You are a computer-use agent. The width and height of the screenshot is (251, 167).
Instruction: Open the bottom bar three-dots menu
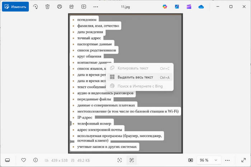point(227,160)
